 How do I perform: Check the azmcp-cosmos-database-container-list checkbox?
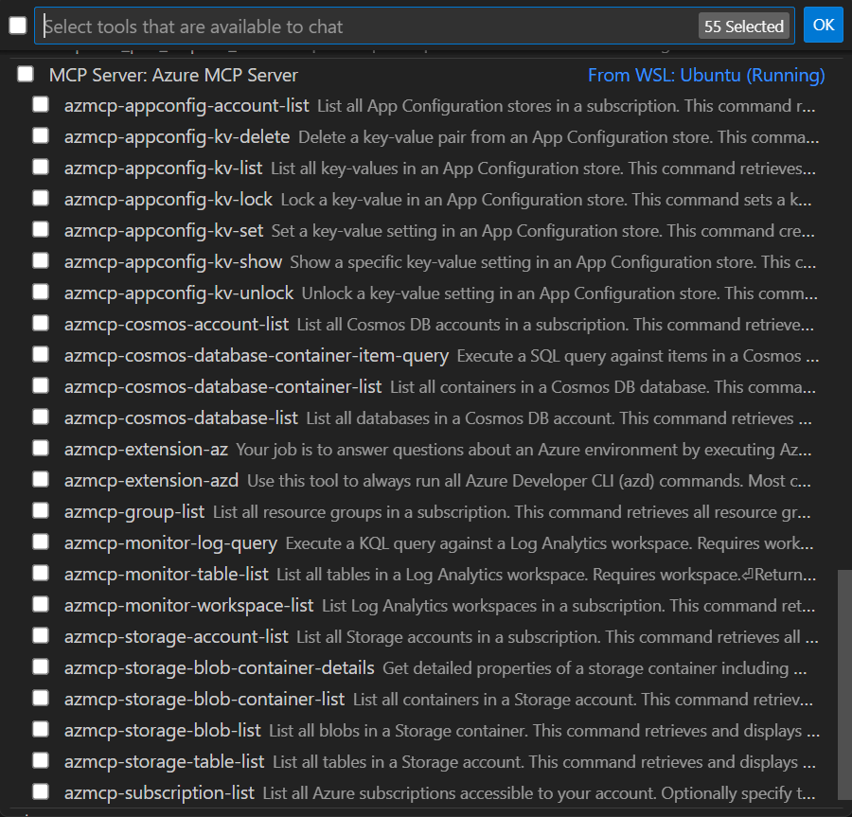(41, 385)
